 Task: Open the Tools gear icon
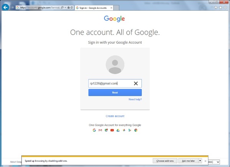pos(226,7)
